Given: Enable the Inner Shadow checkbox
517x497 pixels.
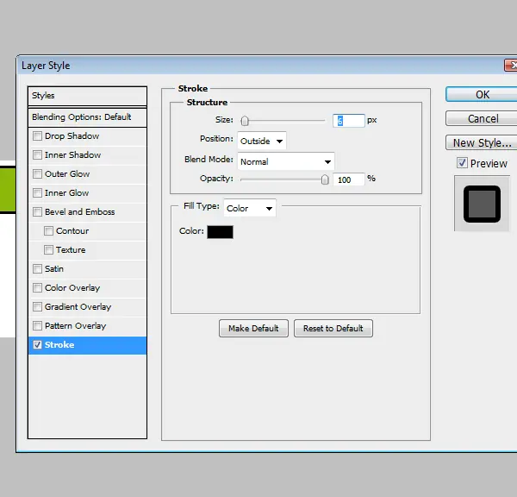Looking at the screenshot, I should click(x=37, y=154).
